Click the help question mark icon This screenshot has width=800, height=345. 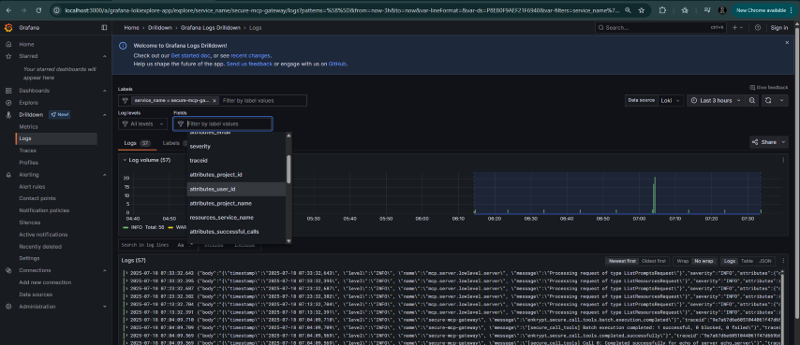(758, 27)
